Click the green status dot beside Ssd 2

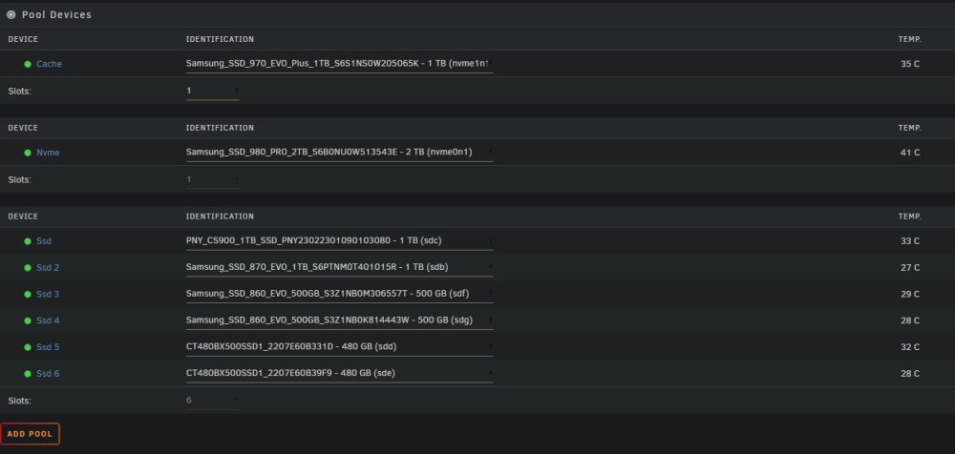point(28,268)
